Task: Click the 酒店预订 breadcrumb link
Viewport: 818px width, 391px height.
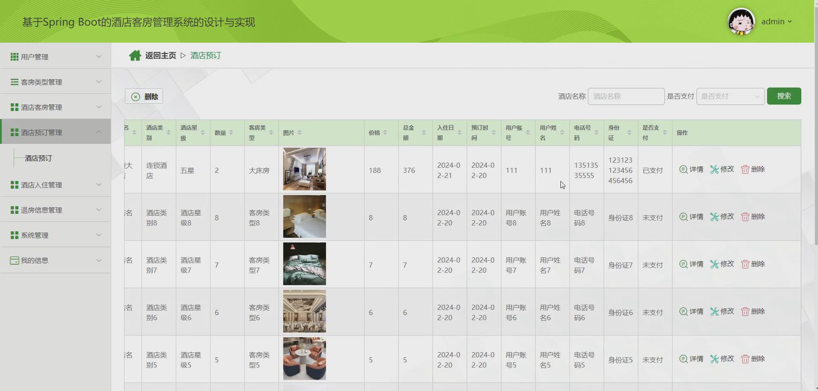Action: pos(205,55)
